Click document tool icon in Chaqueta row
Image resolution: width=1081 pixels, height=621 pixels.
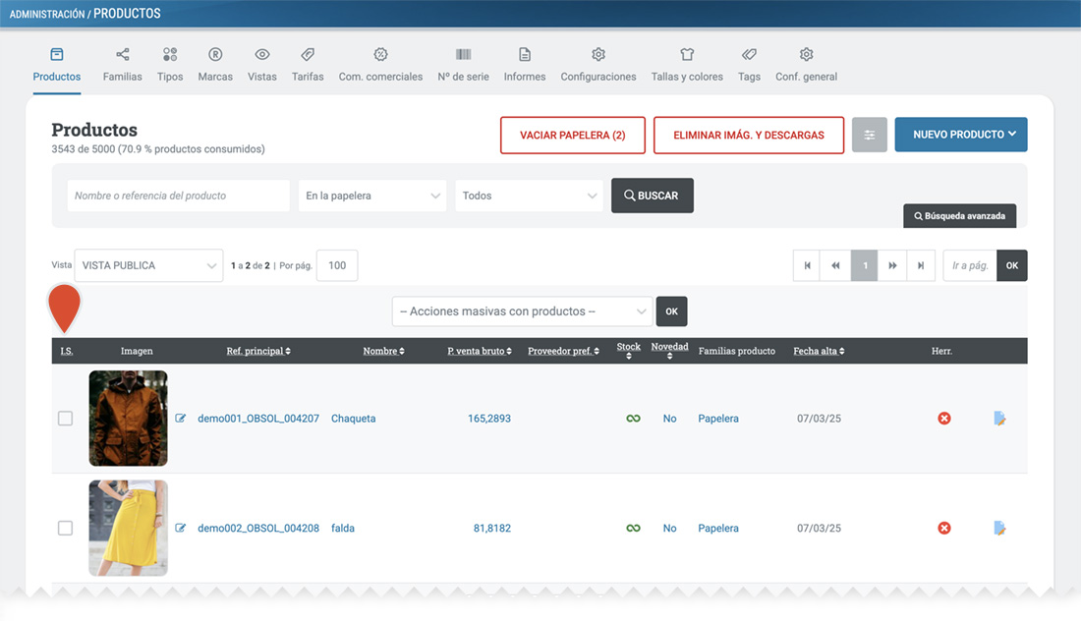999,419
